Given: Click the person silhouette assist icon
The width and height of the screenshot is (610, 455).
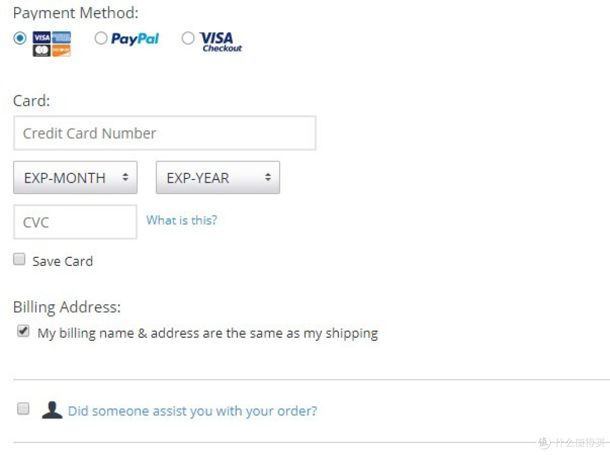Looking at the screenshot, I should click(x=52, y=410).
